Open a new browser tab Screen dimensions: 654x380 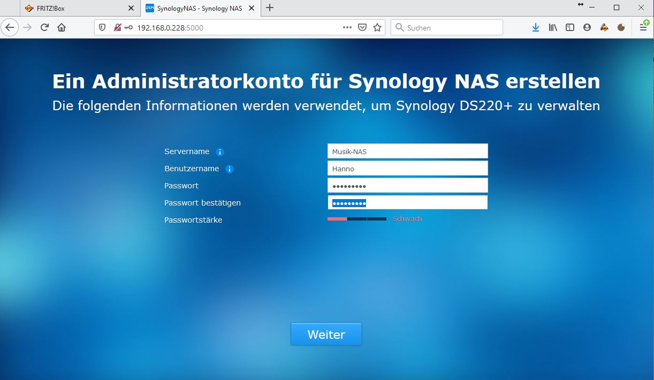click(x=270, y=8)
